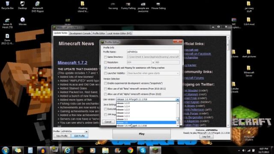Select release 1.2.2 from version list
The image size is (274, 154).
coord(146,113)
